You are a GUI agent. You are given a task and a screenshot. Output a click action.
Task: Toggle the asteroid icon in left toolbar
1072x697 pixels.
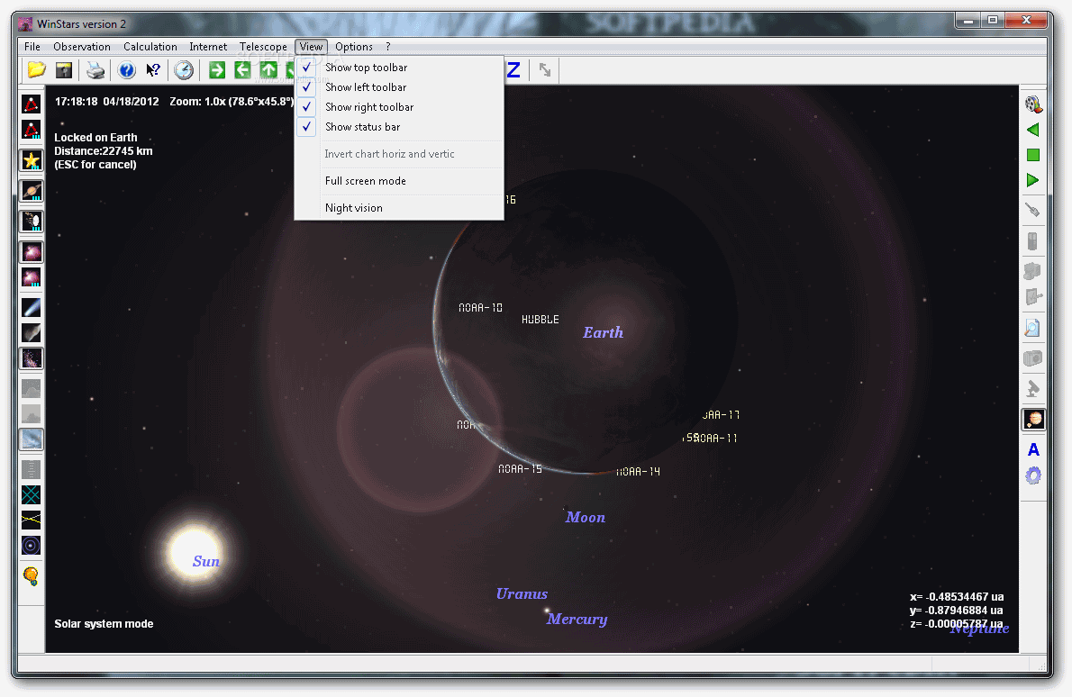[x=31, y=333]
